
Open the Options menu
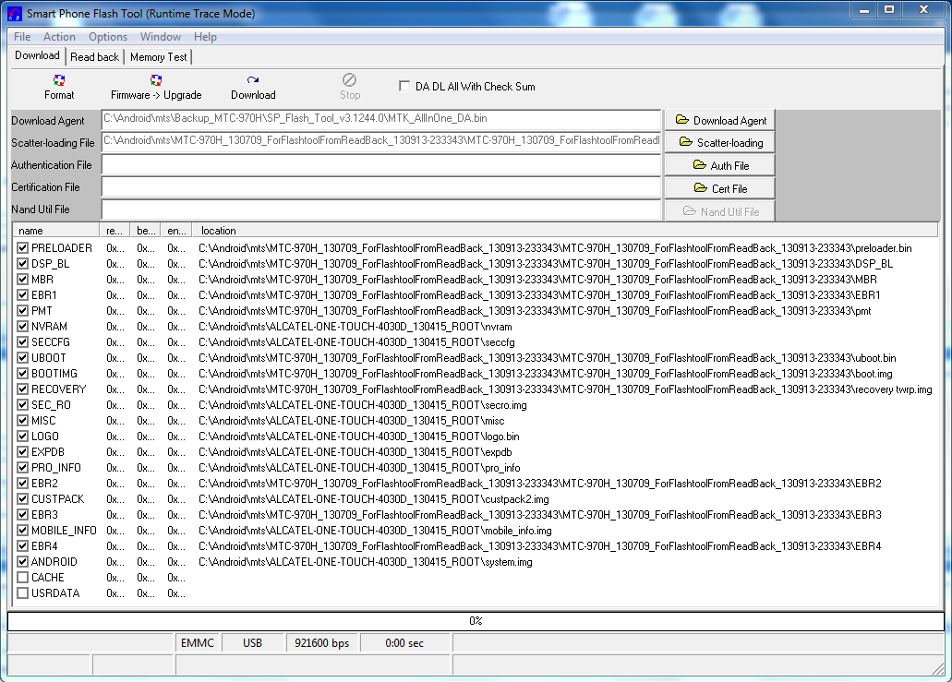coord(108,37)
